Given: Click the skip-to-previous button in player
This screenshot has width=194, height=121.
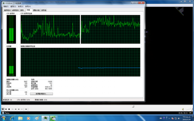Looking at the screenshot, I should tap(12, 109).
